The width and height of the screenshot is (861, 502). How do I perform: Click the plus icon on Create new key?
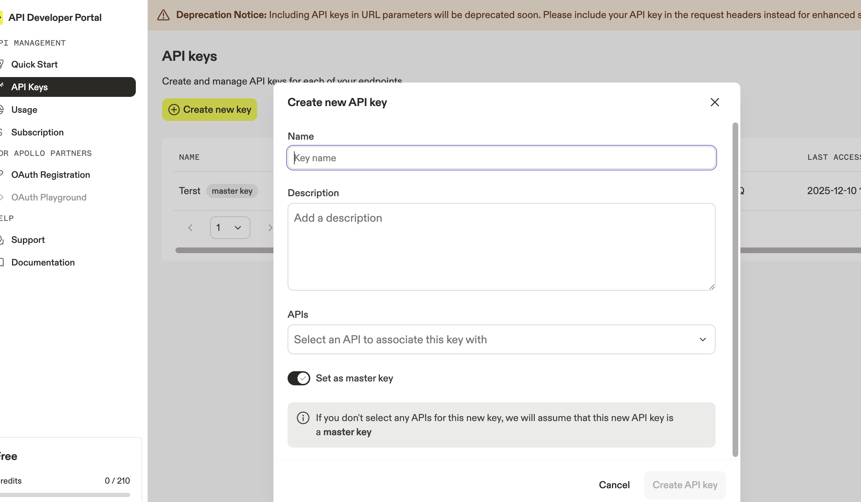coord(174,110)
